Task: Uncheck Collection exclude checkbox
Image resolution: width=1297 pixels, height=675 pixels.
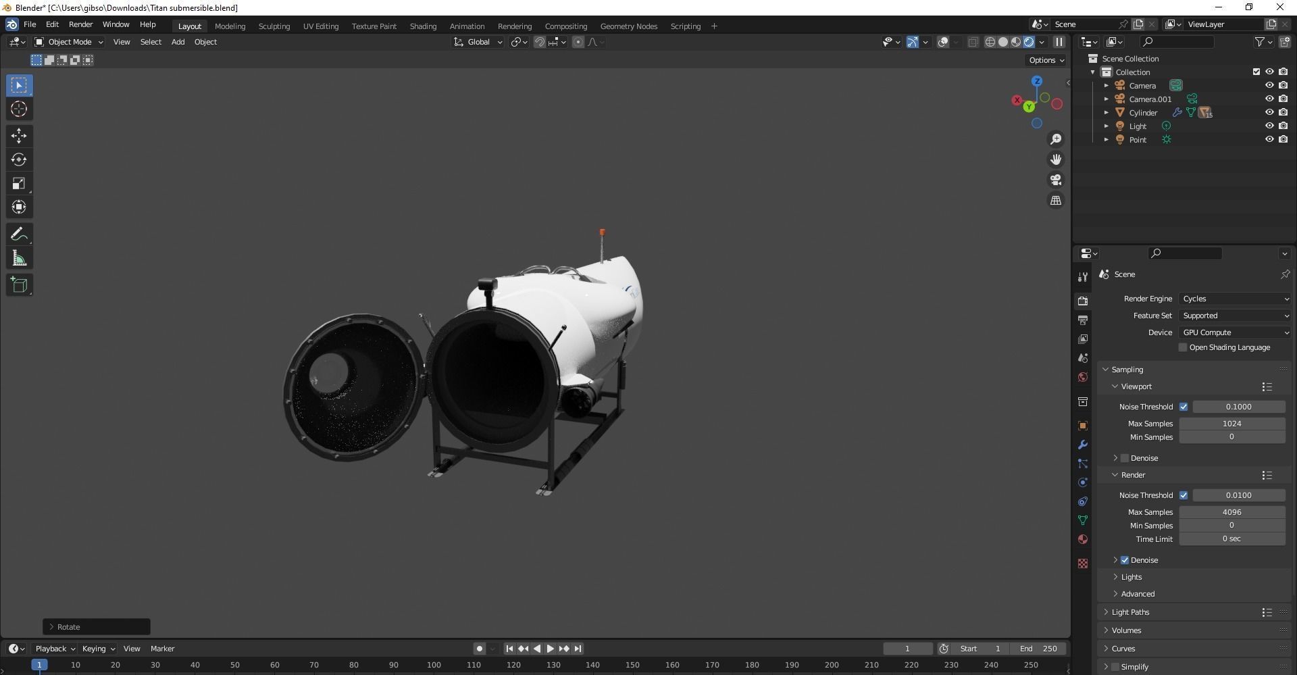Action: click(1256, 72)
